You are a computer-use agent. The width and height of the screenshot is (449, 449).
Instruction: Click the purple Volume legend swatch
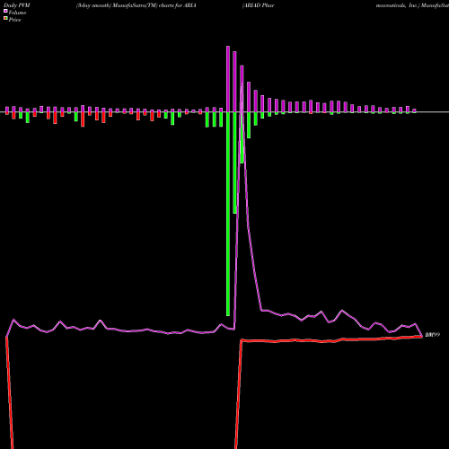pyautogui.click(x=5, y=11)
